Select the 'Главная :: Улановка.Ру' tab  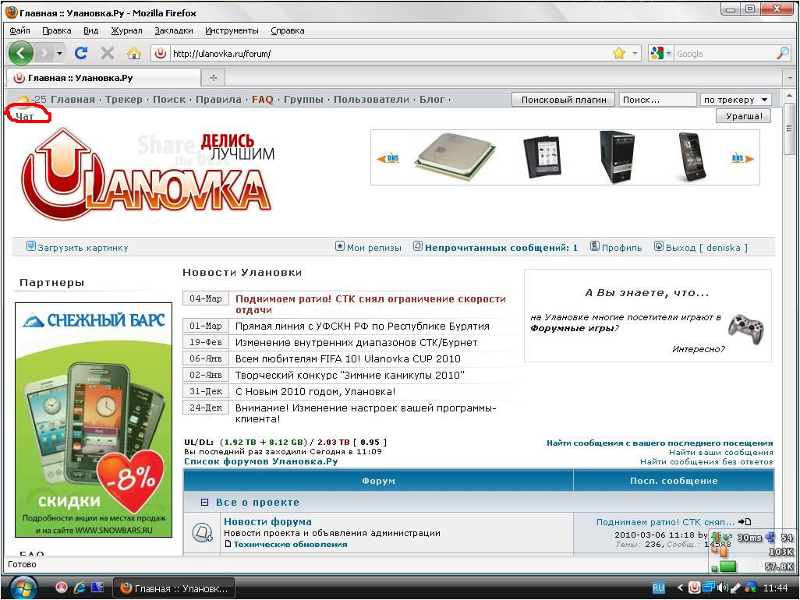pos(103,78)
